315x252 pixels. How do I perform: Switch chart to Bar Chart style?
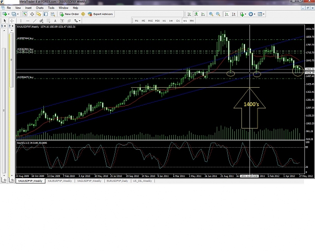click(189, 14)
